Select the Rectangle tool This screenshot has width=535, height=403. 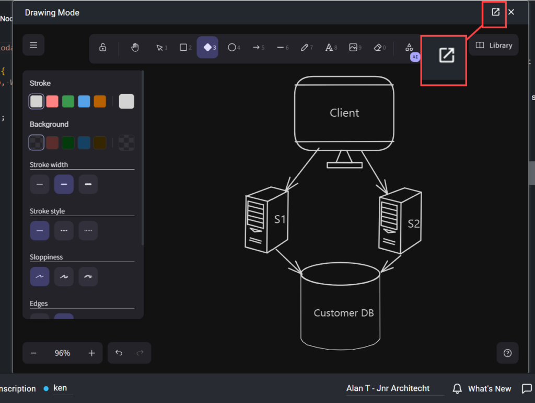tap(184, 47)
